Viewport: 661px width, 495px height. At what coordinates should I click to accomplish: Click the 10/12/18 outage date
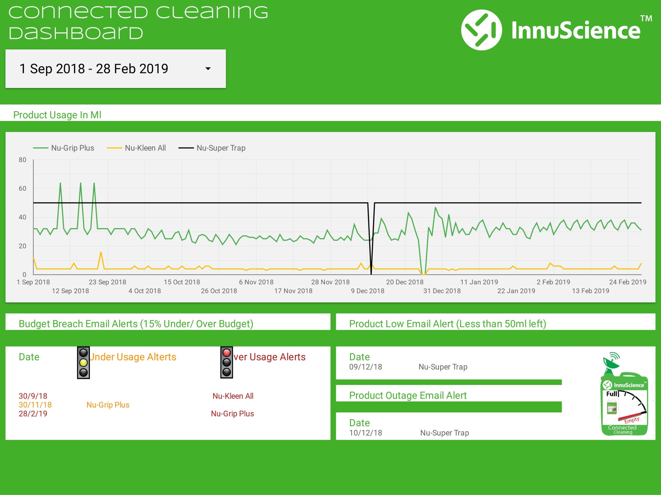366,433
